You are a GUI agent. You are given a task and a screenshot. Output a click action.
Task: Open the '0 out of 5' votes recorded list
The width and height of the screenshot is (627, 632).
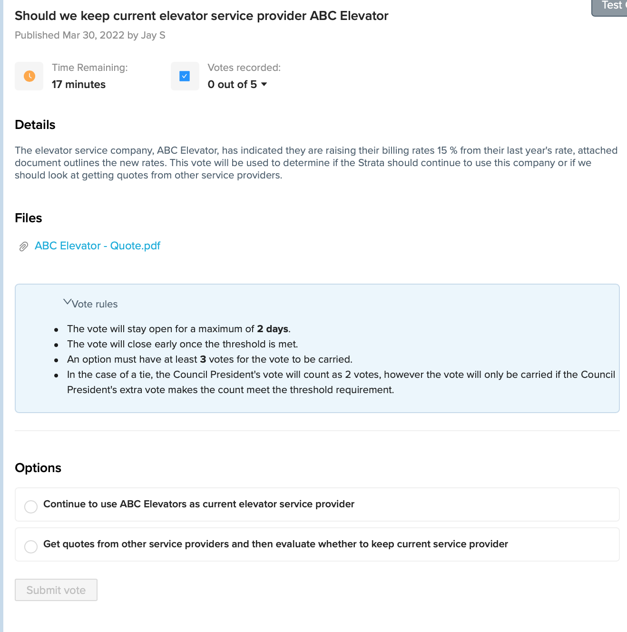(x=237, y=84)
